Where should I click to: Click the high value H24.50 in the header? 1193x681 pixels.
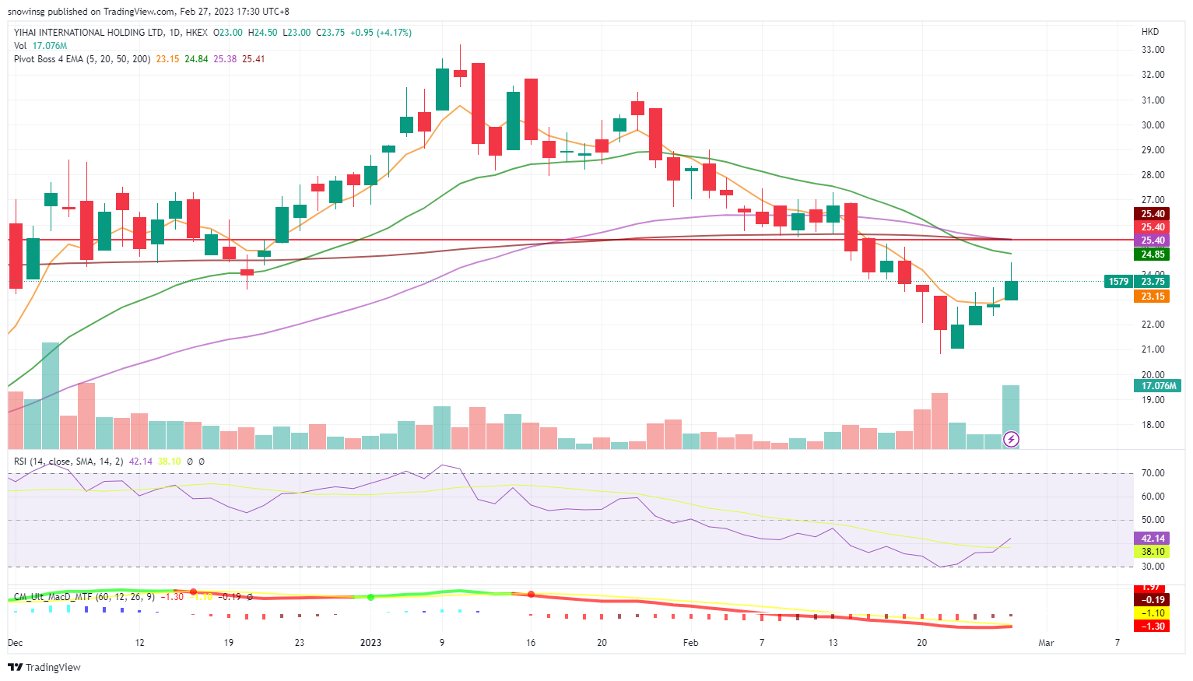tap(263, 33)
